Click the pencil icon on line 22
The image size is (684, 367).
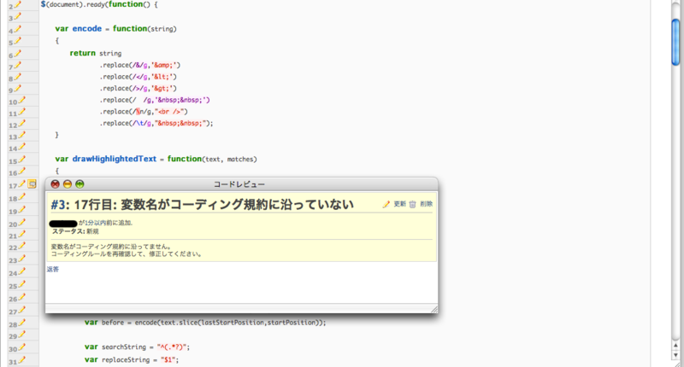(21, 246)
